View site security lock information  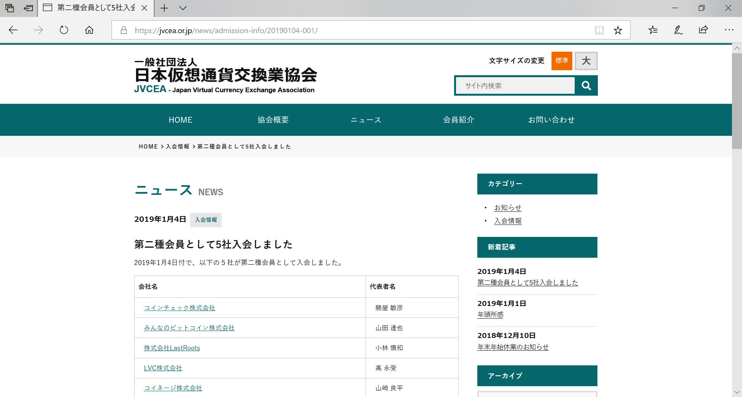pos(124,30)
